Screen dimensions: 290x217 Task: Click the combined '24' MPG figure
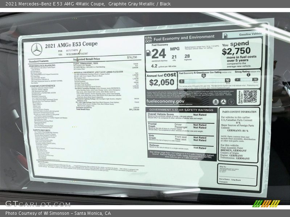pos(158,54)
